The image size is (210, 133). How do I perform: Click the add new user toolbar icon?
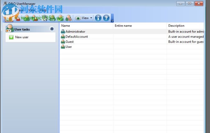tap(26, 18)
